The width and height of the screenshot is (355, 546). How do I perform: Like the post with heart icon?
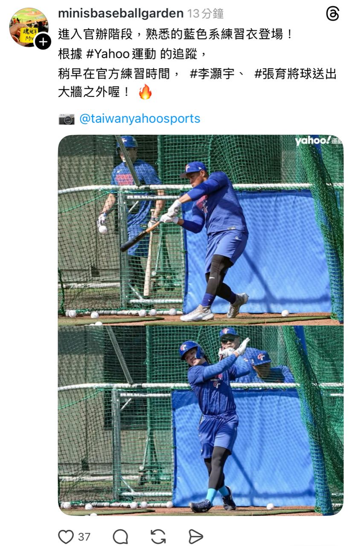(x=66, y=537)
